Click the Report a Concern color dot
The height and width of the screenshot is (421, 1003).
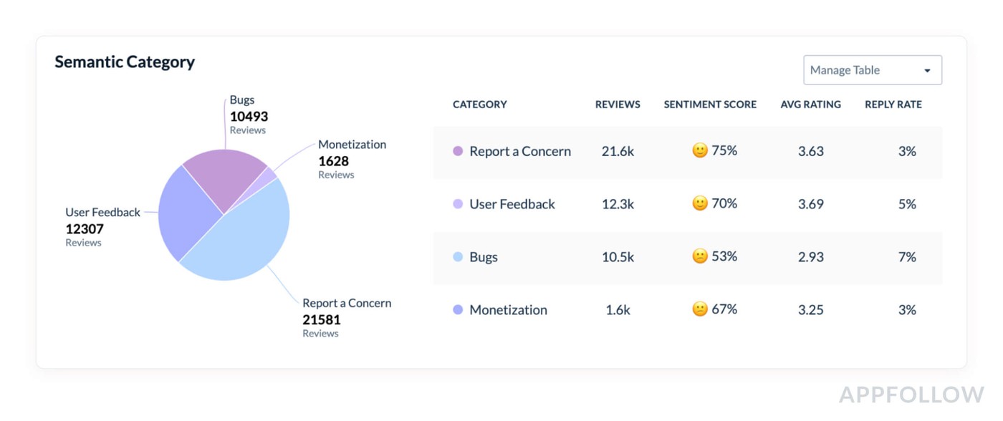tap(458, 151)
